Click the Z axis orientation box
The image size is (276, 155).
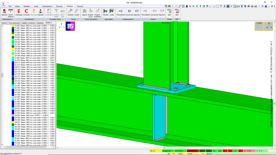point(269,26)
